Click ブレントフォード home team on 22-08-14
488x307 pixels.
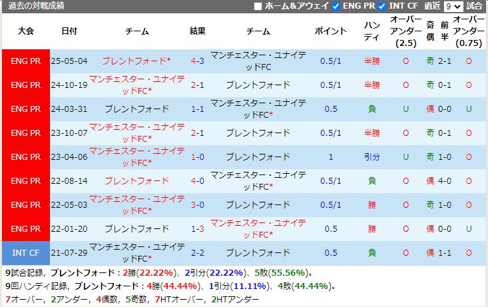pyautogui.click(x=136, y=181)
